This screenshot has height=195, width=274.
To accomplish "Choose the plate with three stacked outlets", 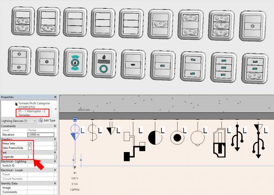I will (221, 25).
